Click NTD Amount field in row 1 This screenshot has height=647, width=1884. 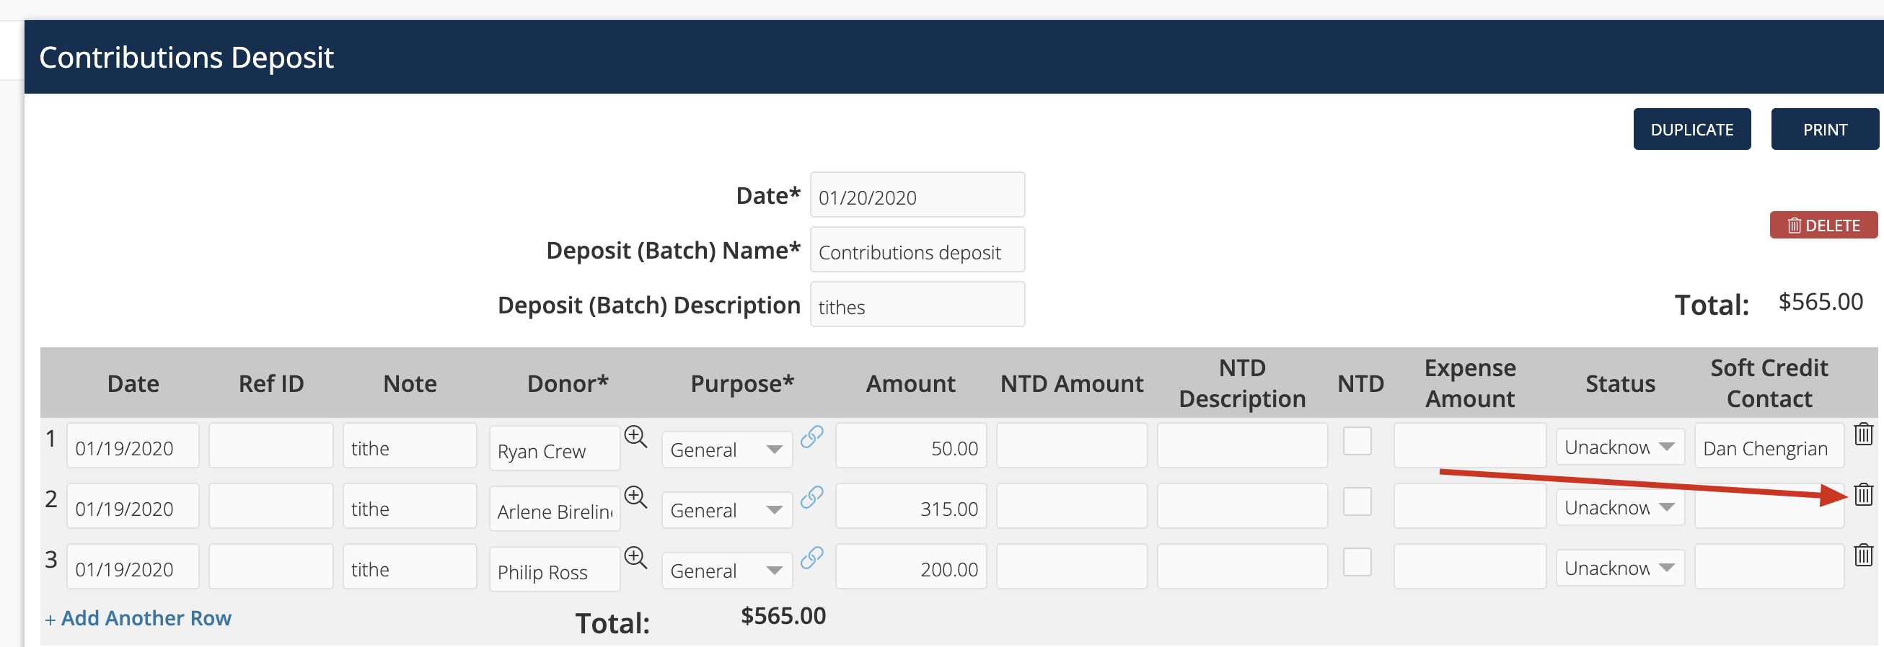[x=1071, y=445]
